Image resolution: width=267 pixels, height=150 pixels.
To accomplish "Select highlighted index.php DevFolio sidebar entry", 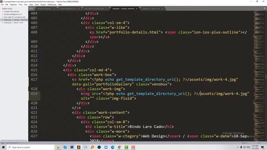I will pos(14,20).
